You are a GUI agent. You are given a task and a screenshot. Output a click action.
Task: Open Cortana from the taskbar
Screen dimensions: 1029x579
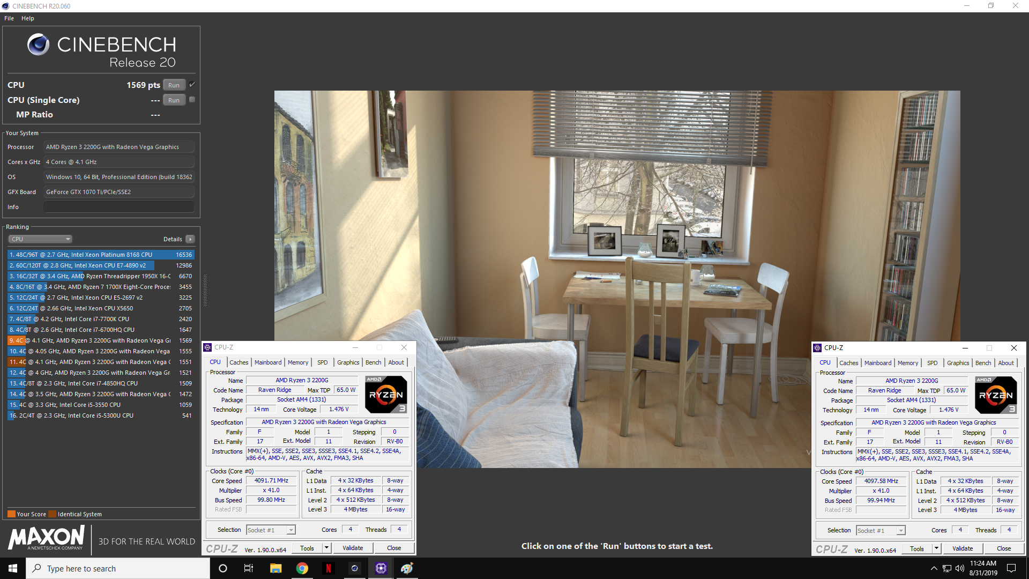[223, 568]
